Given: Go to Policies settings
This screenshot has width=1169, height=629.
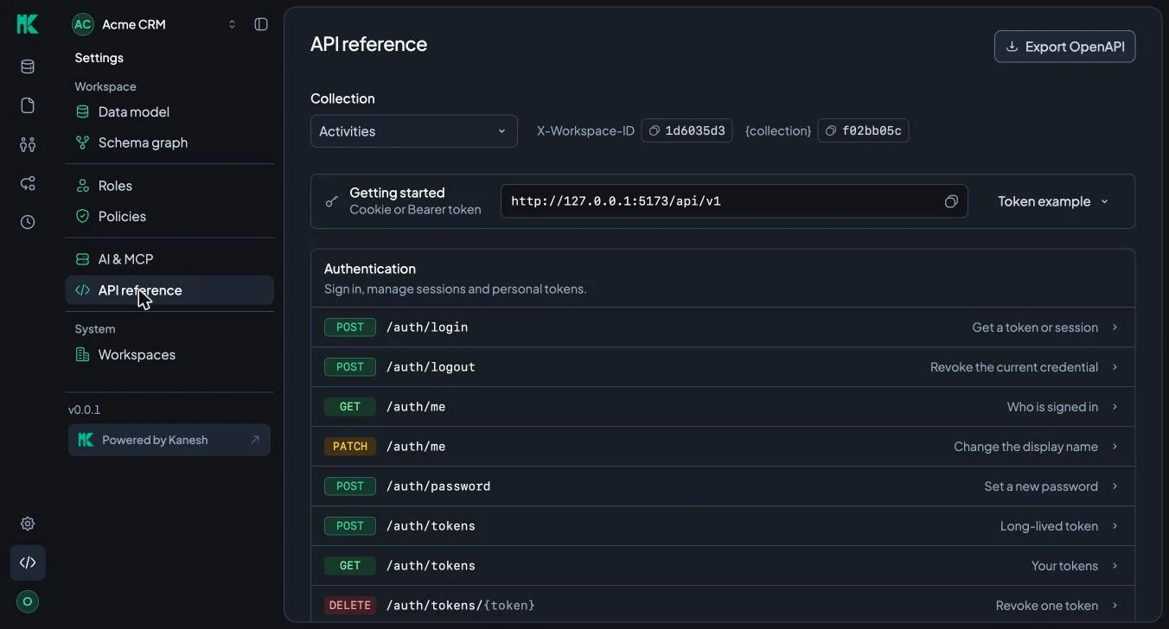Looking at the screenshot, I should (169, 216).
